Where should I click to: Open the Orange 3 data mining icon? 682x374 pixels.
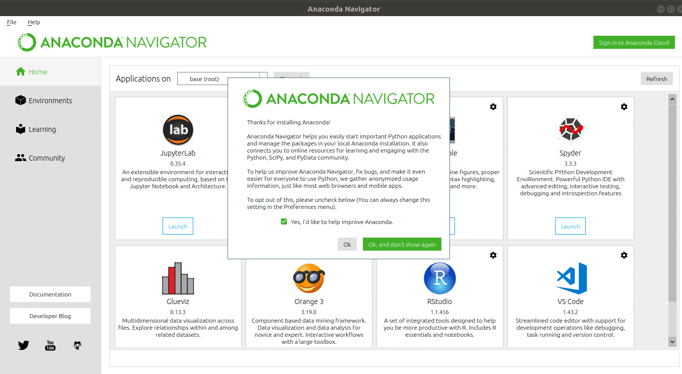309,278
